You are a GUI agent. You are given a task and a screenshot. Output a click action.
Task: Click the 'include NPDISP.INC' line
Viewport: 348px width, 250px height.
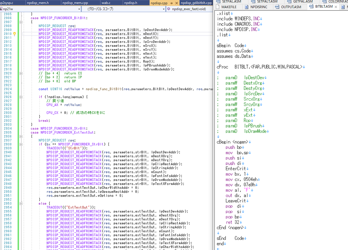[237, 30]
